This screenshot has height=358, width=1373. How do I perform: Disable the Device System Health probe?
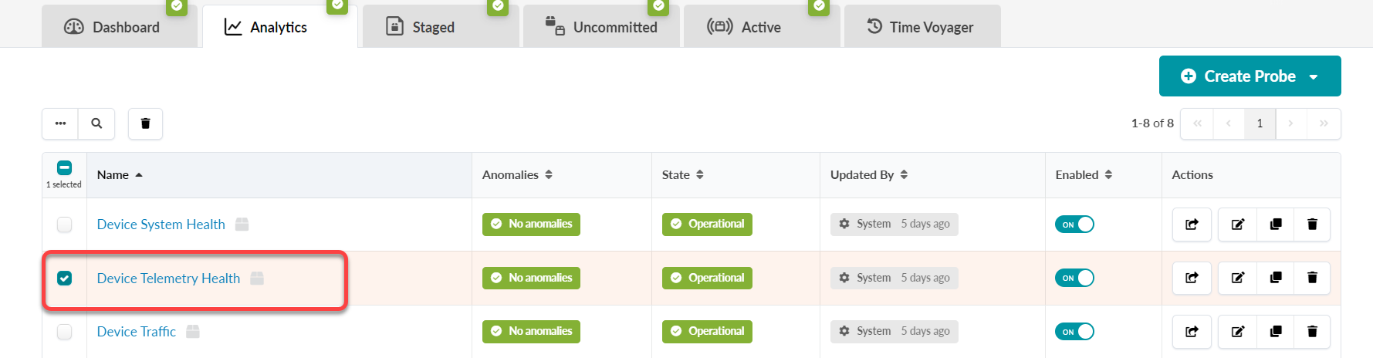click(x=1074, y=225)
